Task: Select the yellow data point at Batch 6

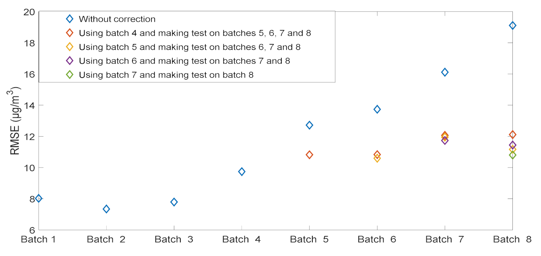Action: click(377, 158)
